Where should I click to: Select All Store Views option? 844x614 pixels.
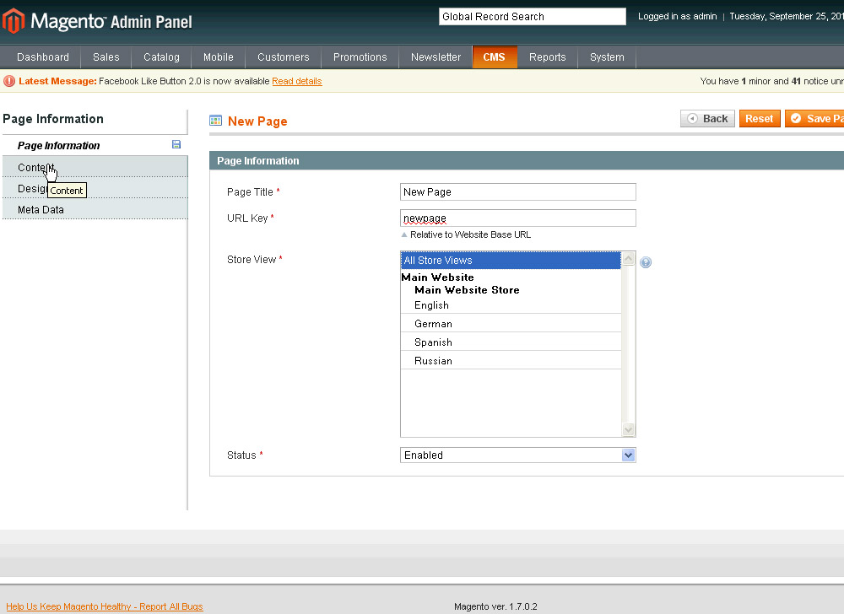[x=511, y=261]
